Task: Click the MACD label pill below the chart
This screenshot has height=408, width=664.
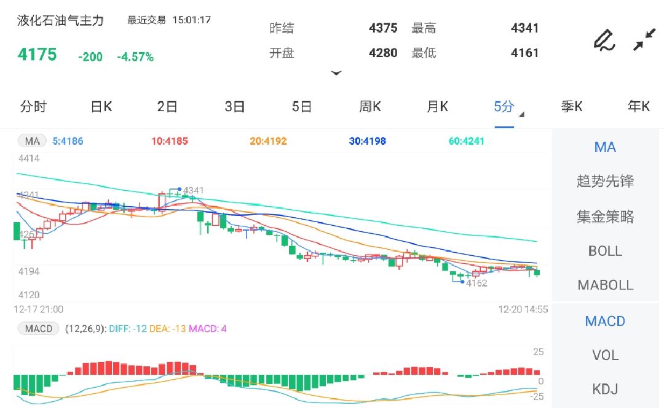Action: 38,328
